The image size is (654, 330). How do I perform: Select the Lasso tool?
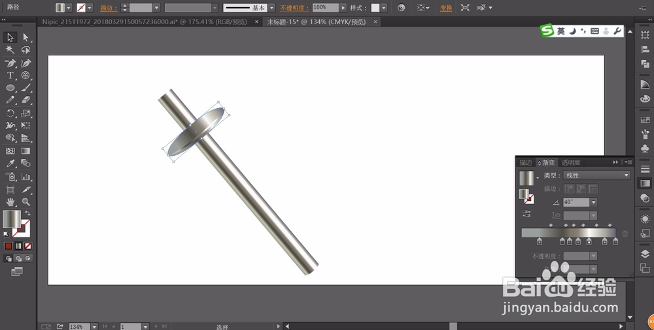pos(26,50)
